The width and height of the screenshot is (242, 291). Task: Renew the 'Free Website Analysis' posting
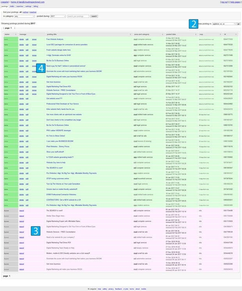click(34, 39)
